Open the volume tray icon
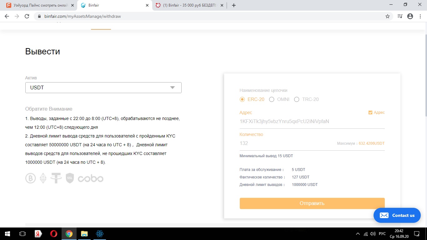The height and width of the screenshot is (240, 427). [373, 234]
